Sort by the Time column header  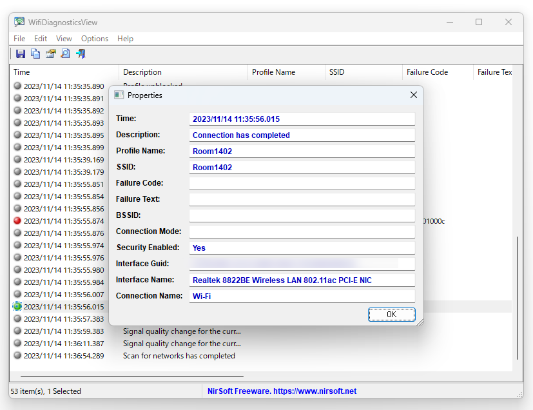(x=64, y=72)
